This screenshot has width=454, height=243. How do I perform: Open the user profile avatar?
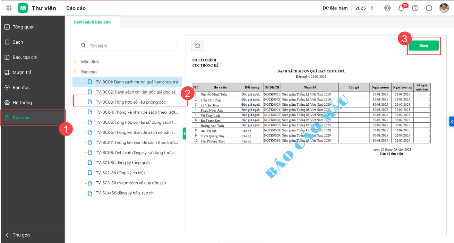[444, 8]
